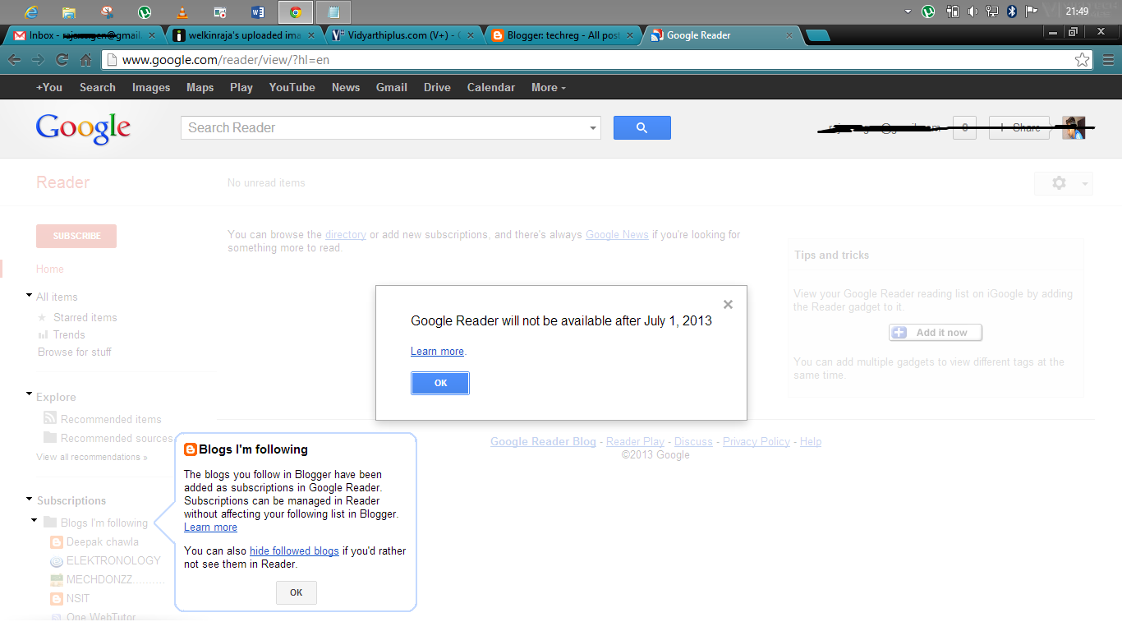Open Trends in the sidebar

tap(69, 334)
